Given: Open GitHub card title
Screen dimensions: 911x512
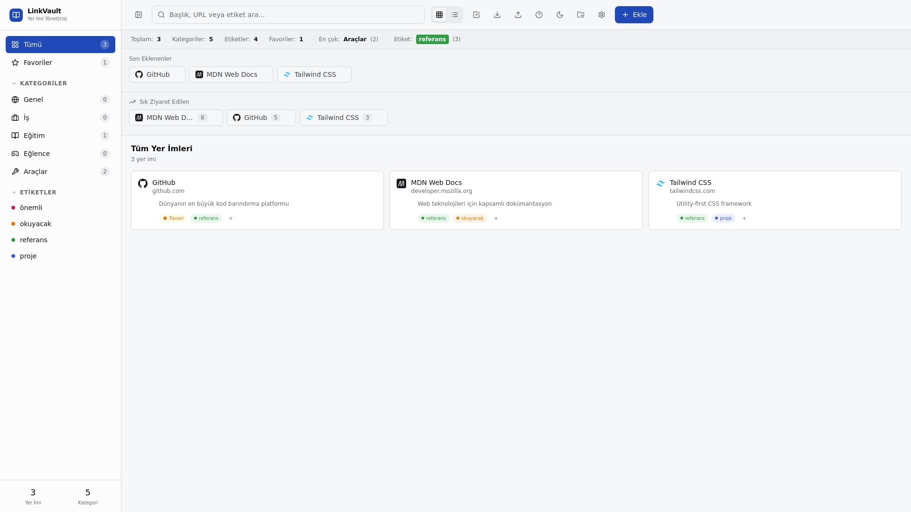Looking at the screenshot, I should pyautogui.click(x=164, y=183).
